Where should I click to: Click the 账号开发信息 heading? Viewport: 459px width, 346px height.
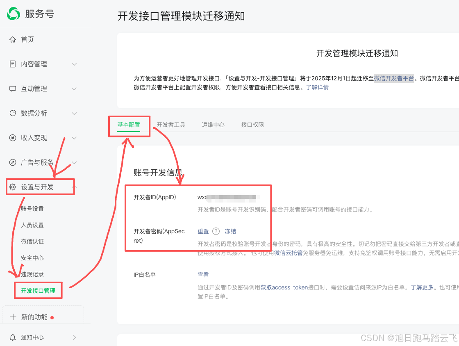pyautogui.click(x=158, y=173)
